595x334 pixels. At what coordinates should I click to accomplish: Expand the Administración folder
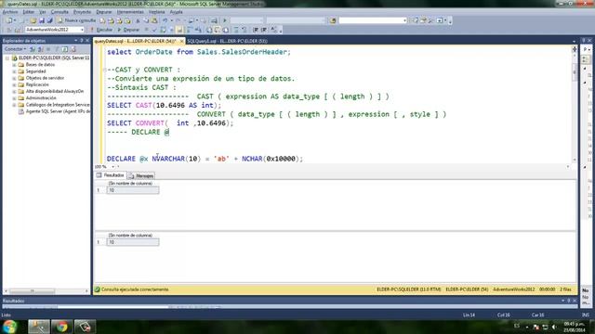click(14, 98)
